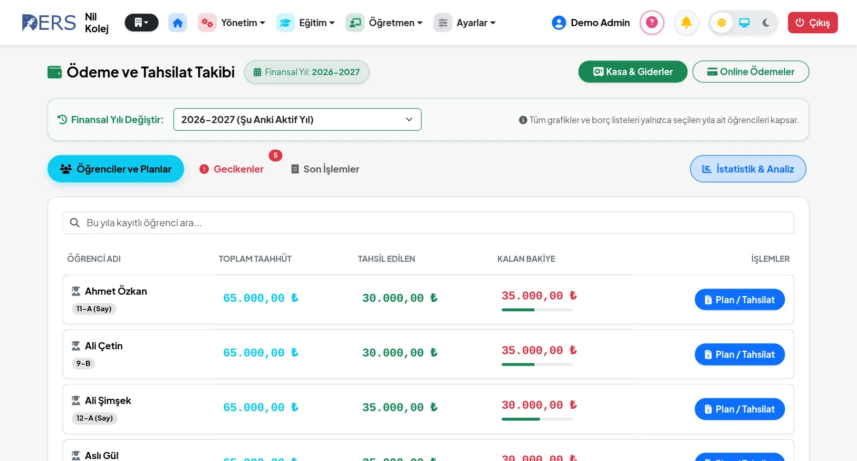Screen dimensions: 857x461
Task: Select the Öğrenciler ve Planlar tab
Action: click(x=116, y=169)
